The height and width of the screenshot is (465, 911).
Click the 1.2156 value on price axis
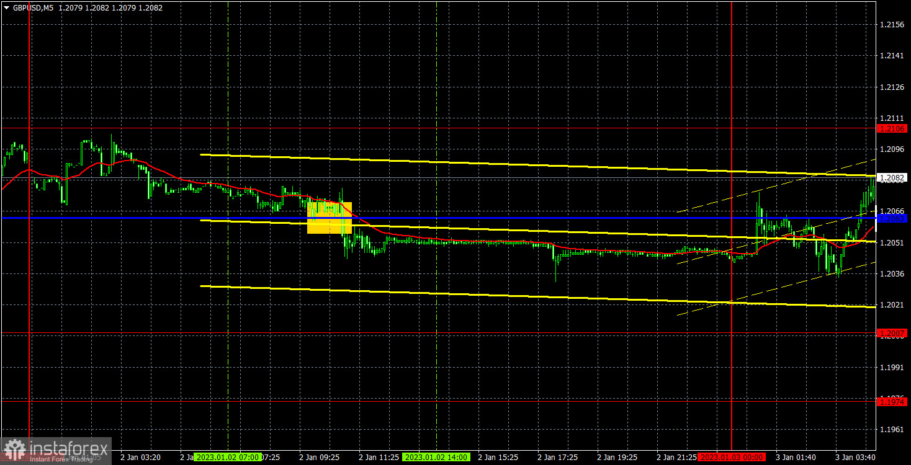[x=892, y=25]
